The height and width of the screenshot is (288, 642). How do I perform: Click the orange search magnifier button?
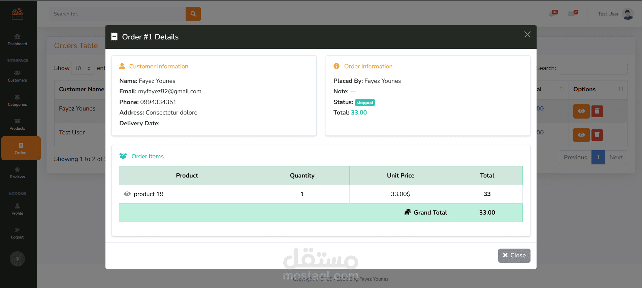[193, 14]
